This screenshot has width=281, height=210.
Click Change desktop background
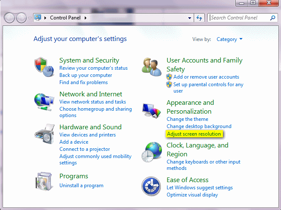199,126
